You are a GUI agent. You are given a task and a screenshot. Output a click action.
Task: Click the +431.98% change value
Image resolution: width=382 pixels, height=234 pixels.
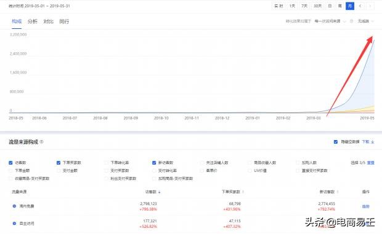coord(232,209)
